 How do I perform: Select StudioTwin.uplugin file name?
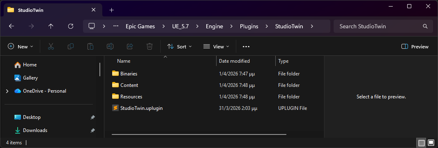pos(142,108)
